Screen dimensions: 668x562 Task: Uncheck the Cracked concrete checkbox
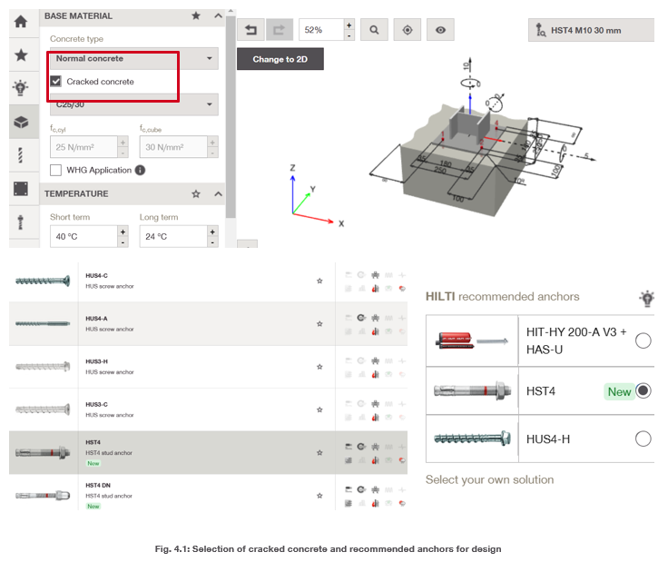coord(55,82)
